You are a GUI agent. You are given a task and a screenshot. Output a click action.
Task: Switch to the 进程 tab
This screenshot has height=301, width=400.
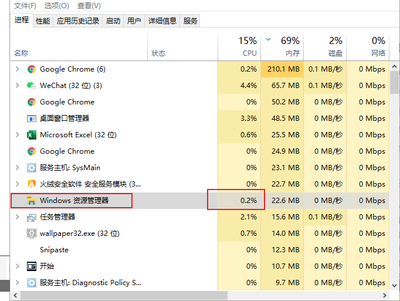click(22, 20)
